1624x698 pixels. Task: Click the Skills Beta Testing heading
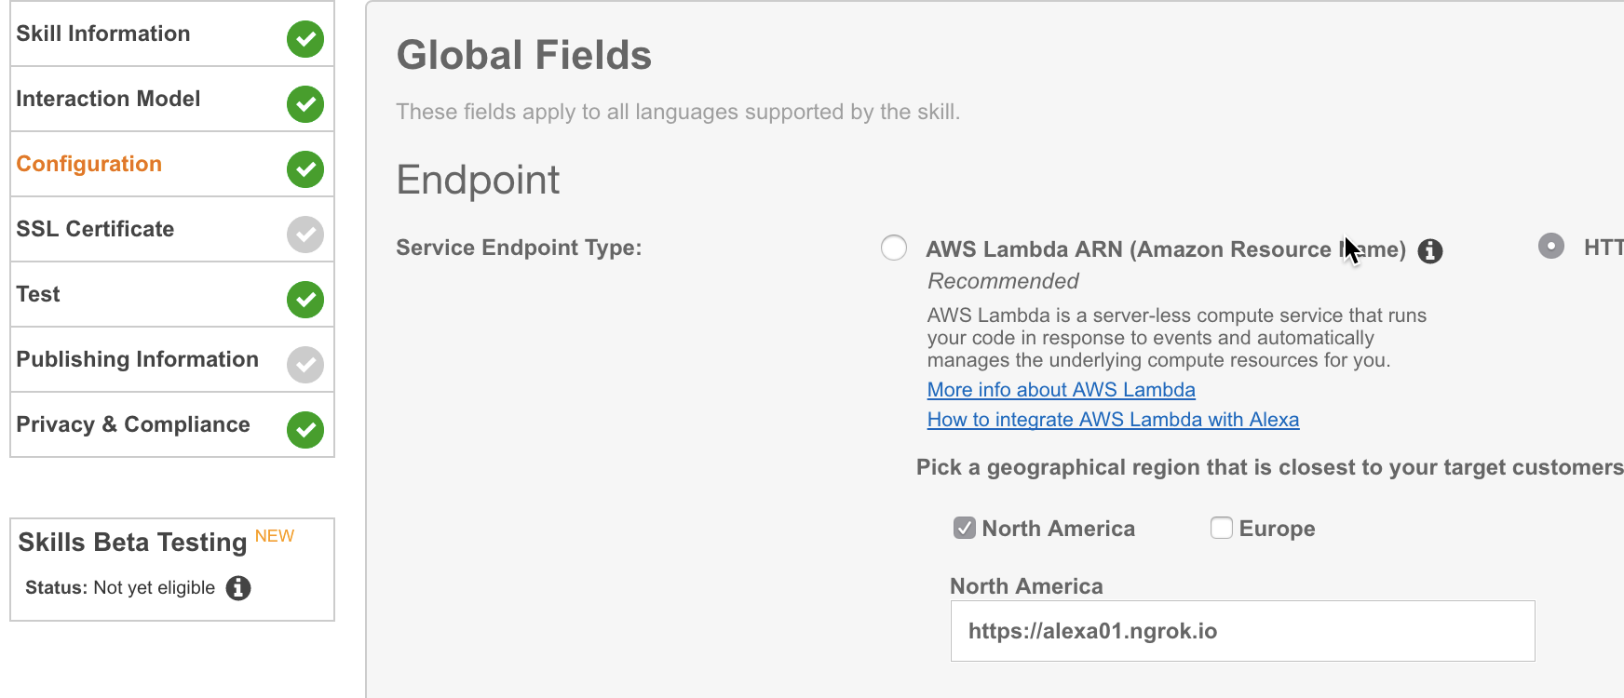pyautogui.click(x=132, y=543)
